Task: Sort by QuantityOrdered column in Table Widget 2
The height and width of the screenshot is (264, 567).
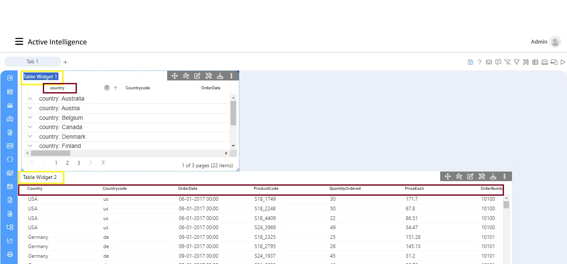Action: 345,189
